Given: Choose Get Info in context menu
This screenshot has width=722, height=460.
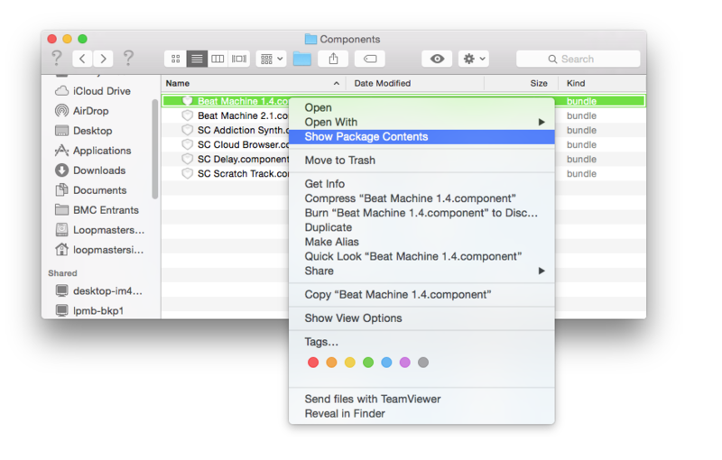Looking at the screenshot, I should click(325, 184).
